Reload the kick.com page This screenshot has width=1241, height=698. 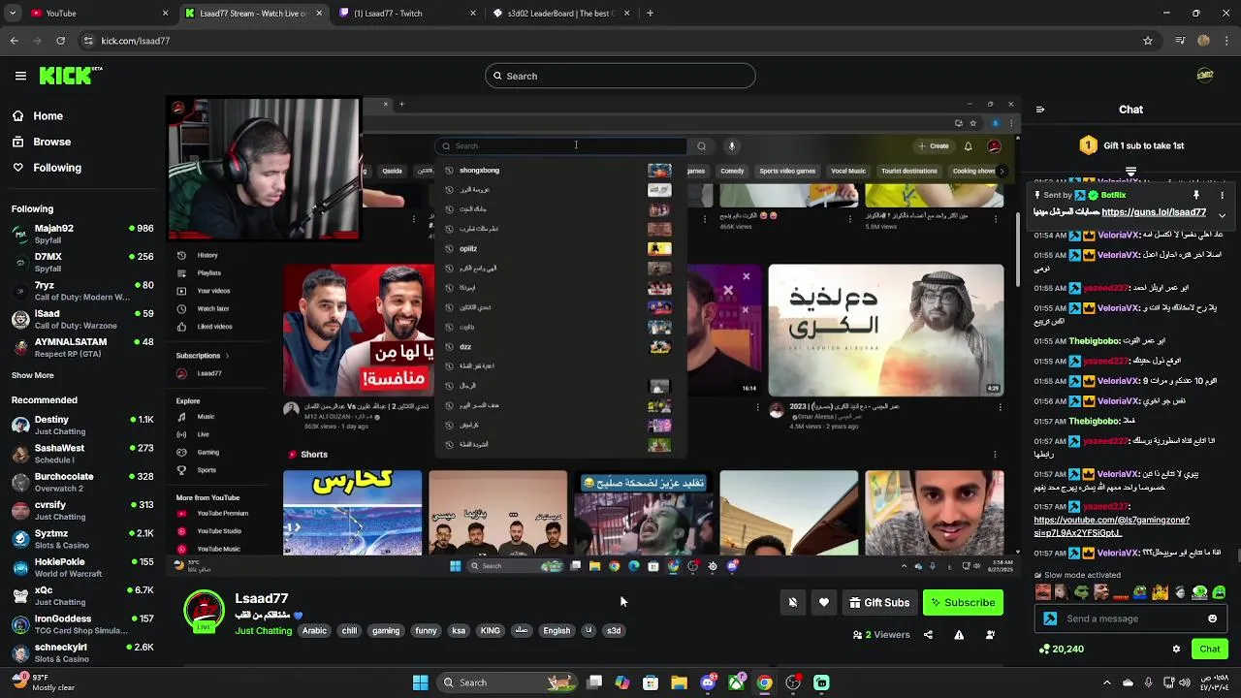pyautogui.click(x=60, y=41)
